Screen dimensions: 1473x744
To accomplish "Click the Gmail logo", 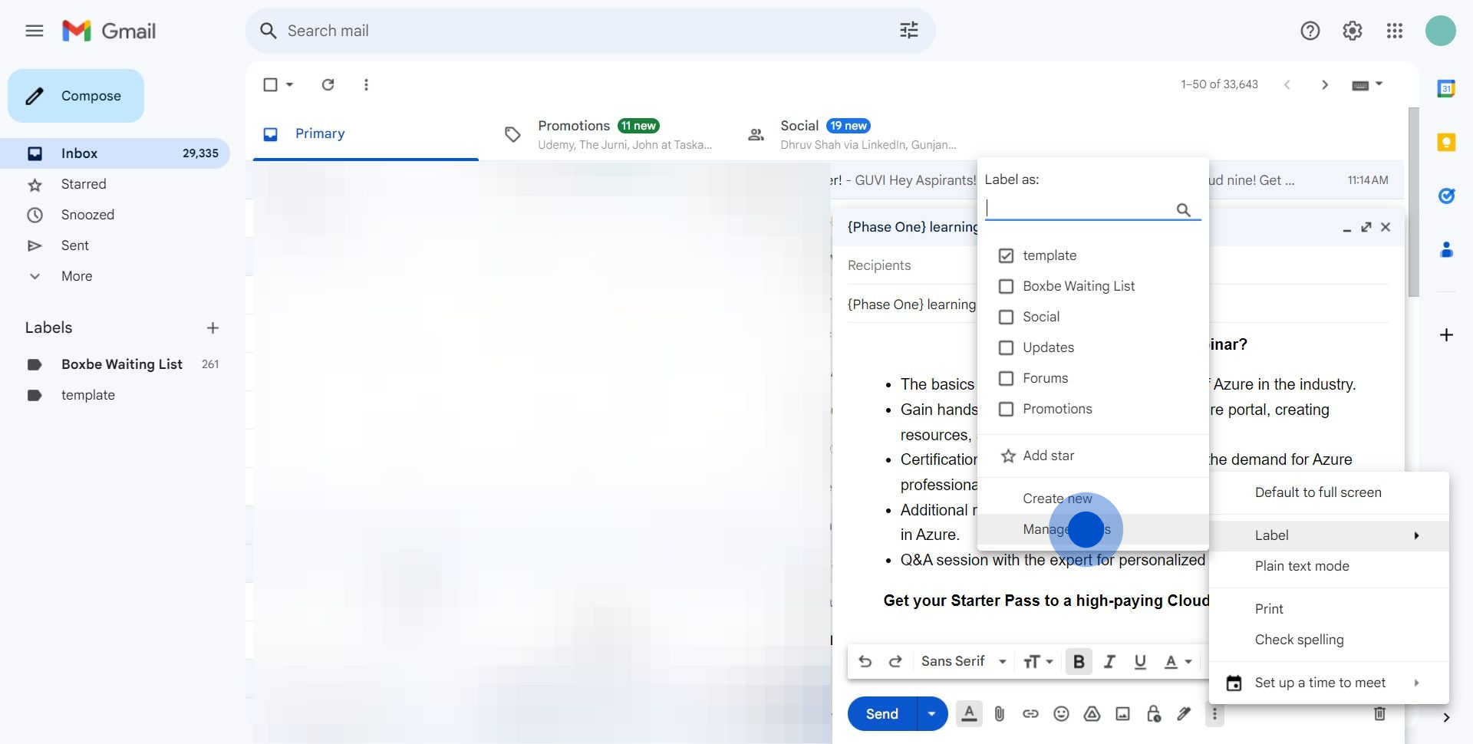I will coord(108,31).
